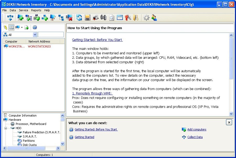The width and height of the screenshot is (236, 158).
Task: Open the monitor icon dropdown arrow
Action: (x=22, y=27)
